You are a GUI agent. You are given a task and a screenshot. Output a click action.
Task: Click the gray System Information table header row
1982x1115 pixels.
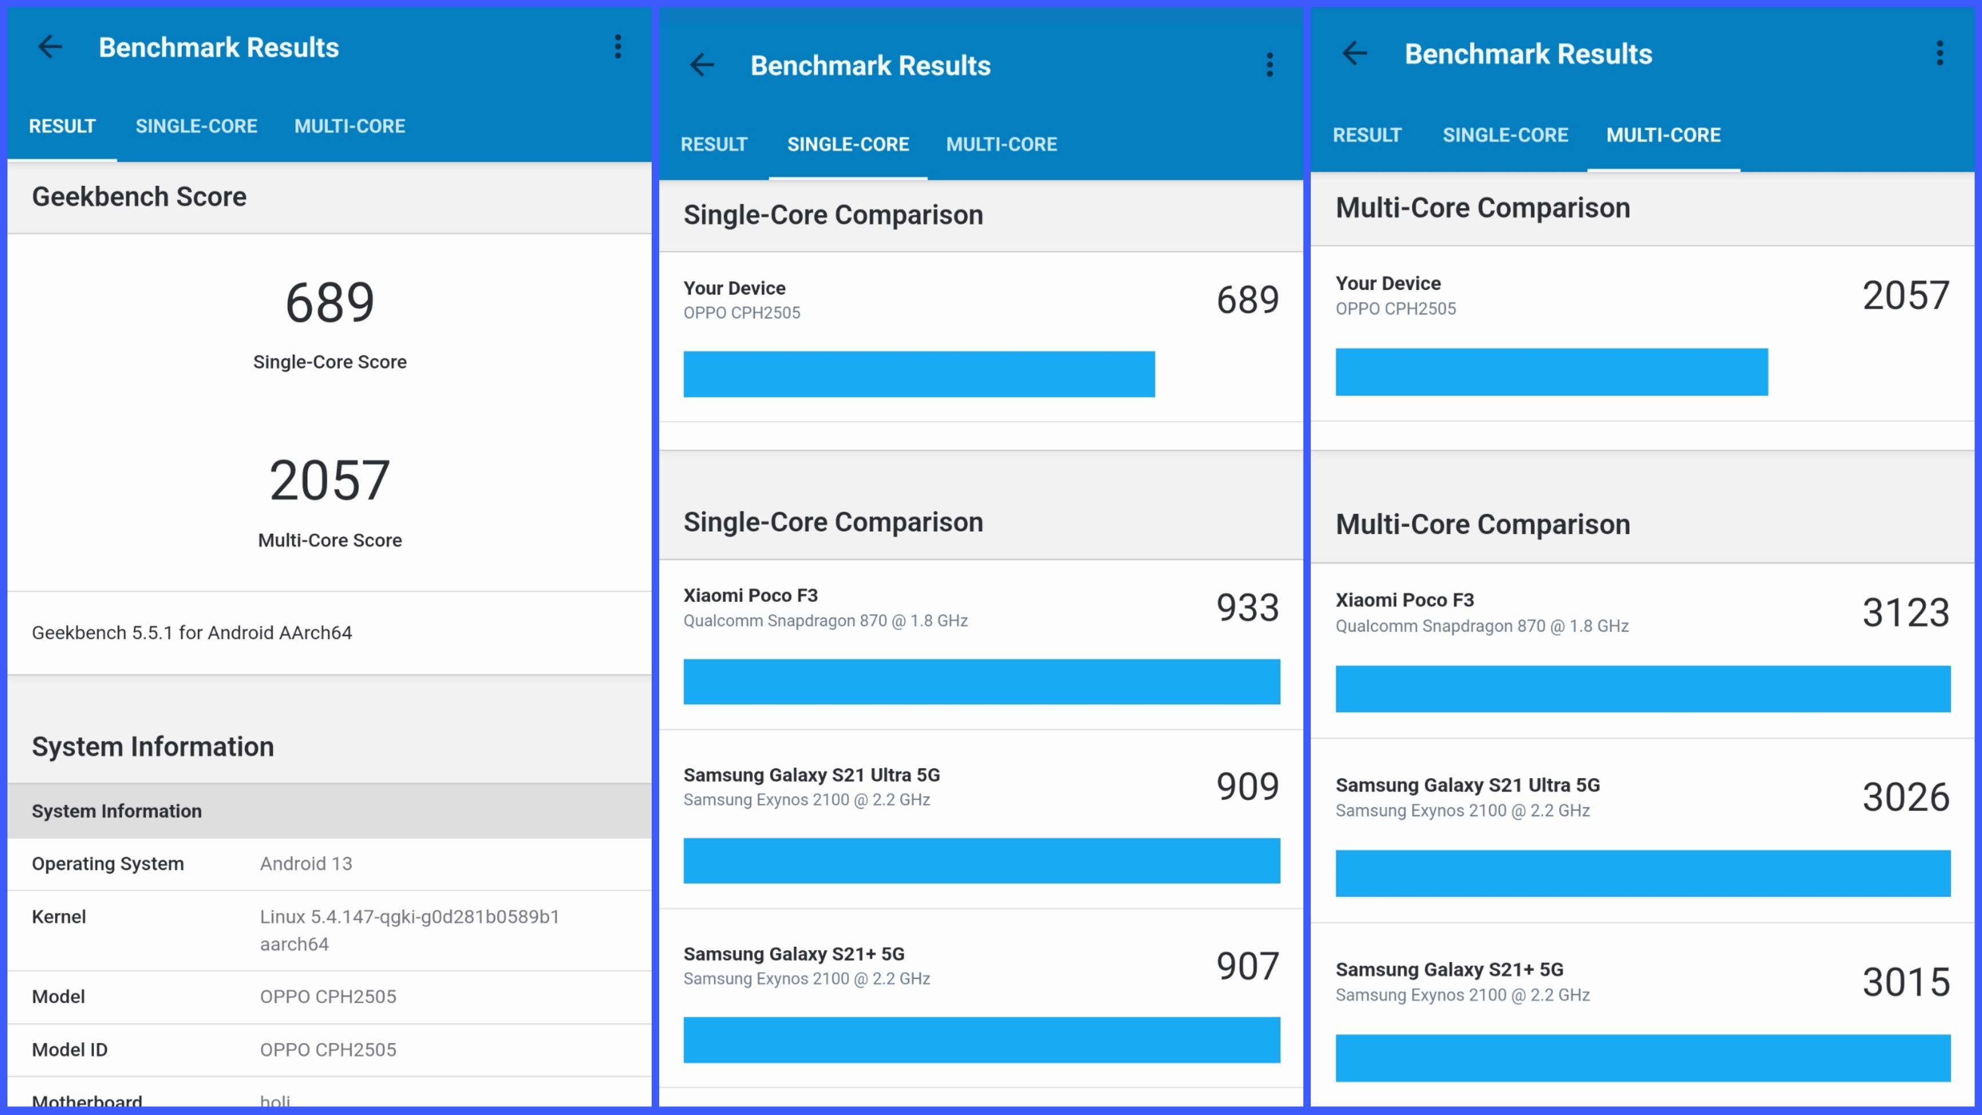[x=330, y=811]
